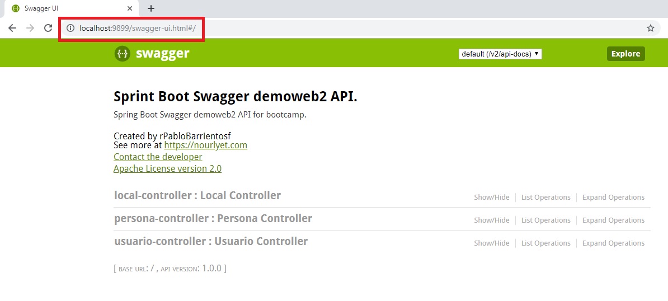This screenshot has height=301, width=668.
Task: Click the browser forward arrow
Action: pyautogui.click(x=30, y=28)
